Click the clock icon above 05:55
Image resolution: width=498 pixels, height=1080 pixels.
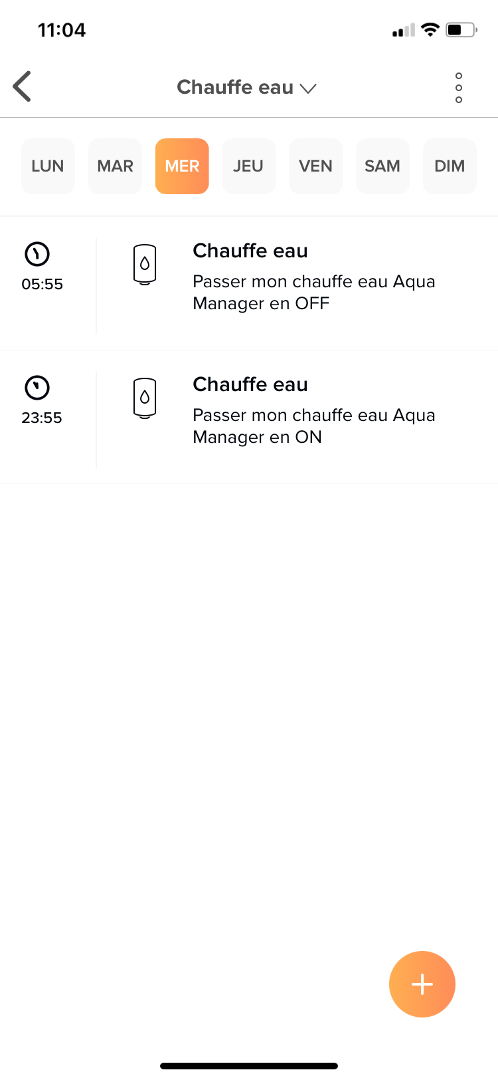click(37, 254)
